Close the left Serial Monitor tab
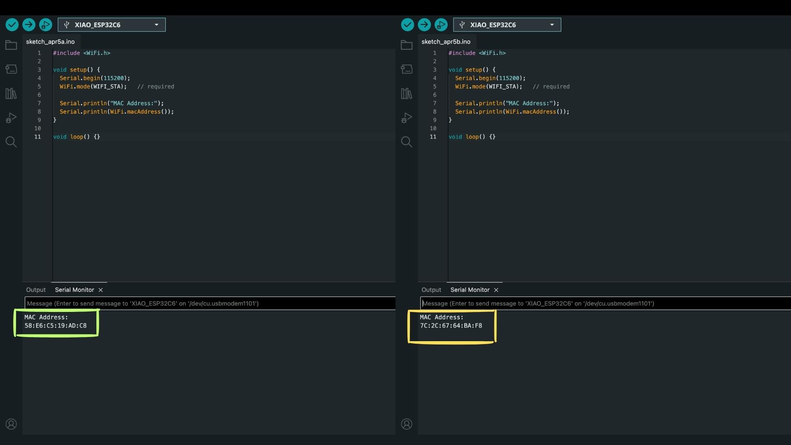The height and width of the screenshot is (445, 791). [101, 290]
